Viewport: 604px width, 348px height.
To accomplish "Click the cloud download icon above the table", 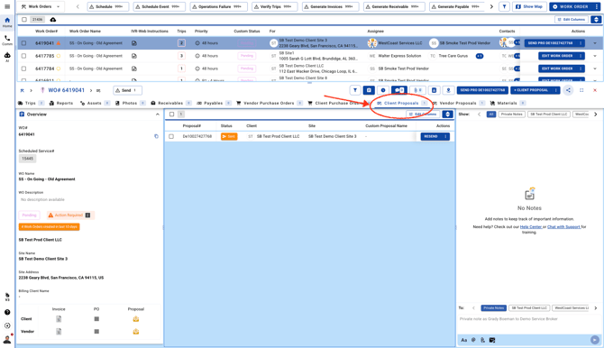I will 53,19.
